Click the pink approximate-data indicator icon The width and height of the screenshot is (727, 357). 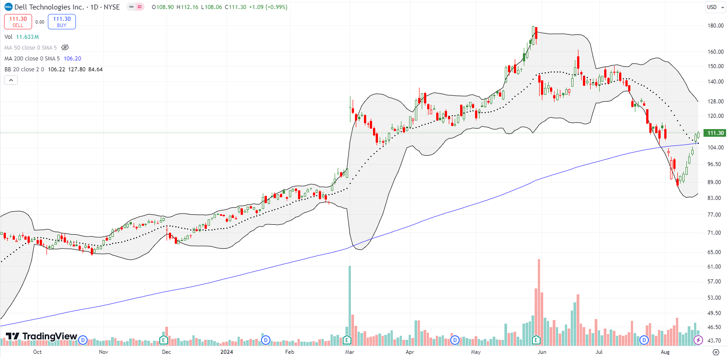140,7
